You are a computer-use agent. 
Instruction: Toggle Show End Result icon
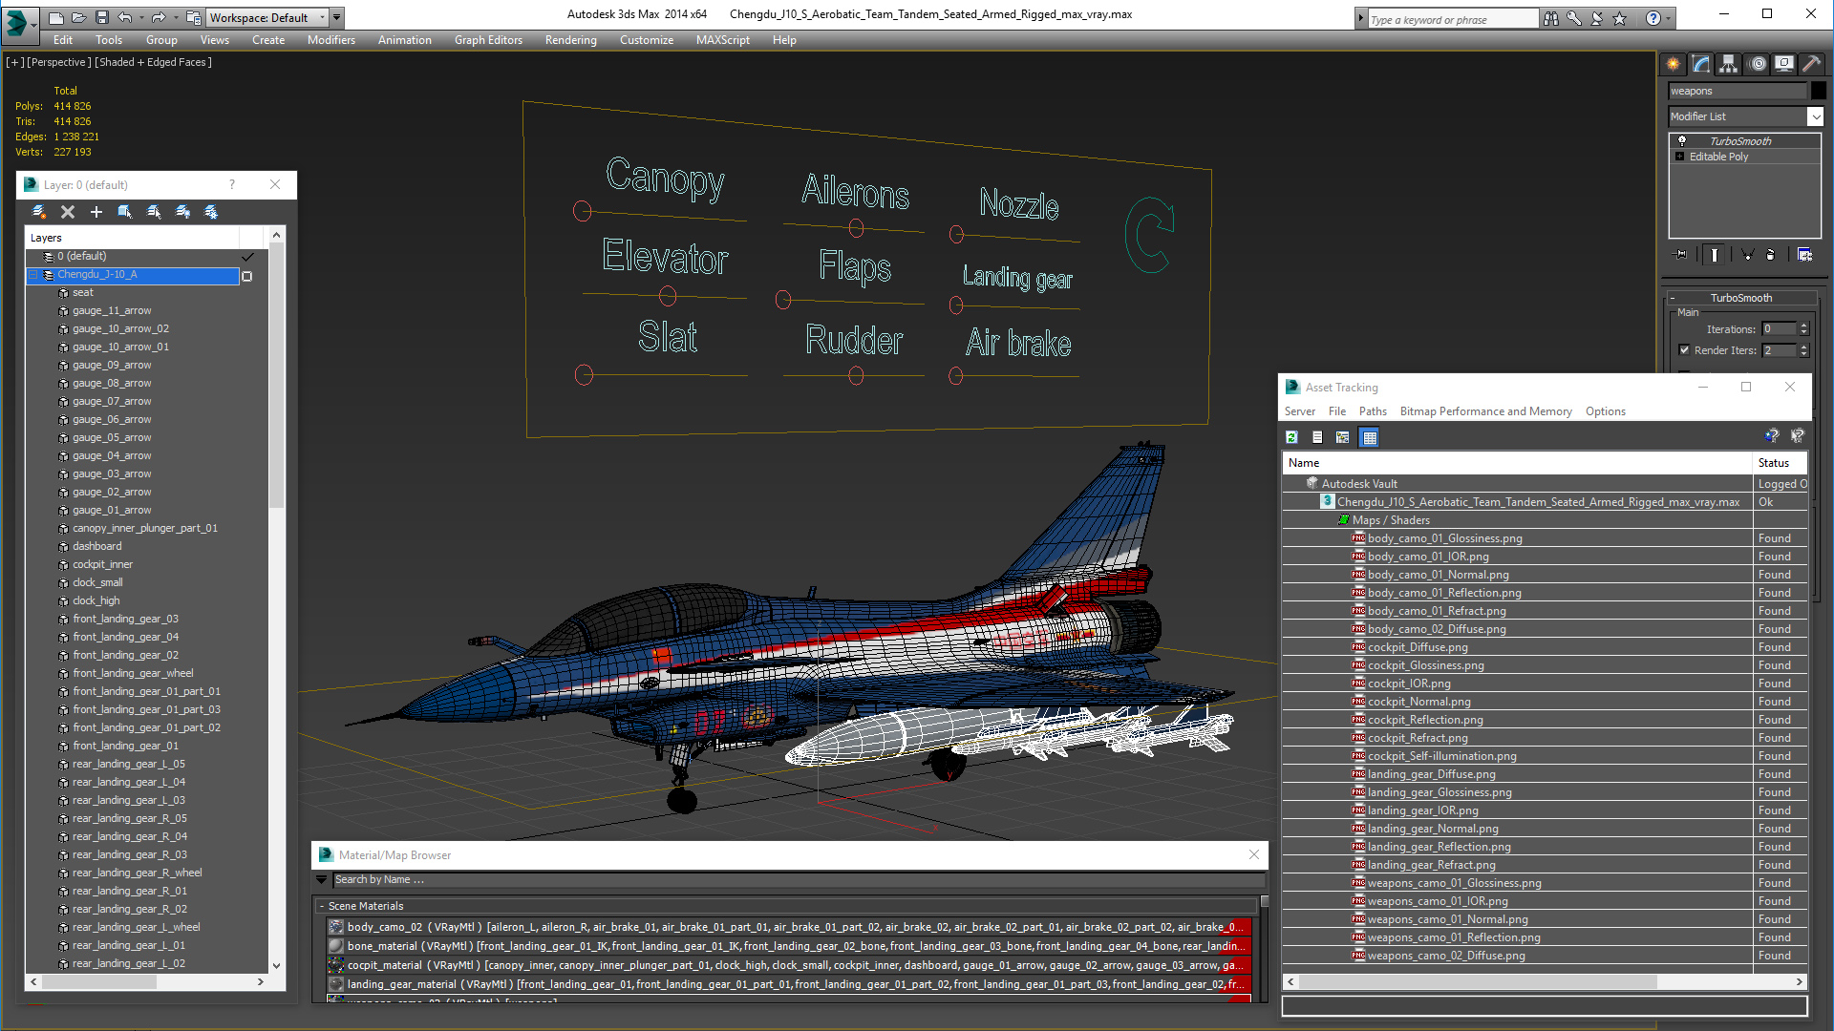tap(1714, 255)
